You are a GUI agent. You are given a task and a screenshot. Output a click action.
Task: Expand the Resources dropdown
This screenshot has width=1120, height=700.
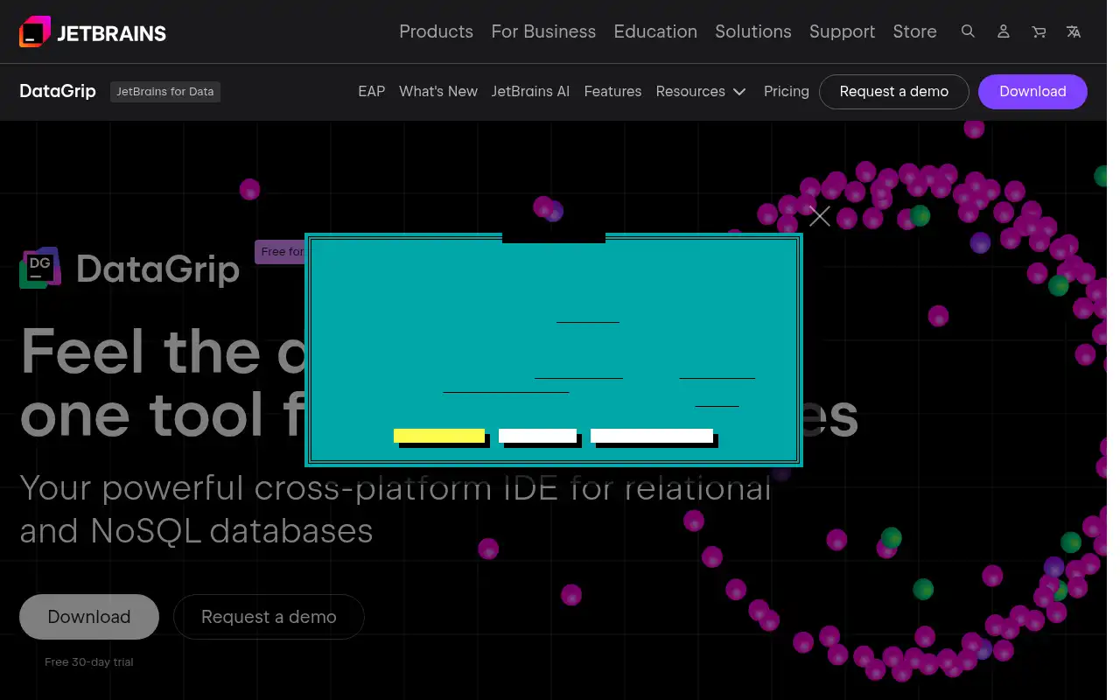point(701,91)
